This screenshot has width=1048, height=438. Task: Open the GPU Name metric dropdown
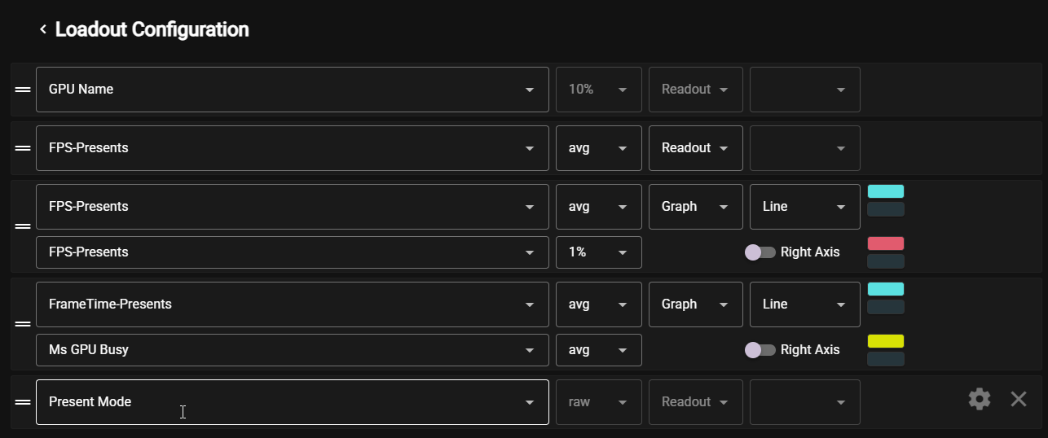click(x=293, y=90)
